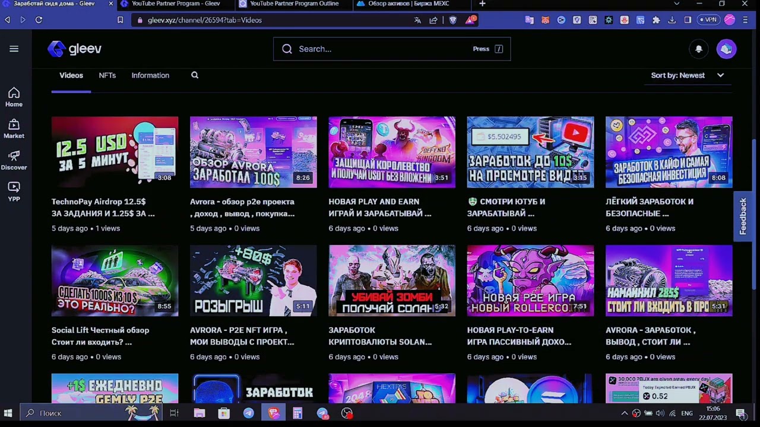This screenshot has width=760, height=427.
Task: Open a new browser tab
Action: tap(482, 4)
